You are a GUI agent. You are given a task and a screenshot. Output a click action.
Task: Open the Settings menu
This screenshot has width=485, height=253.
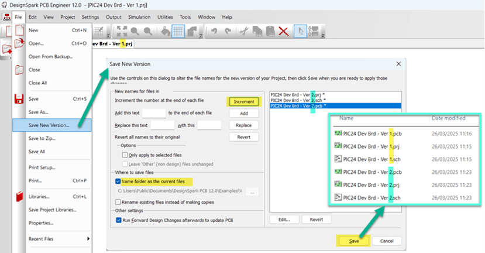coord(90,17)
